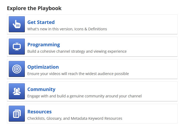This screenshot has width=181, height=128.
Task: Go to the Programming heading link
Action: pos(44,45)
